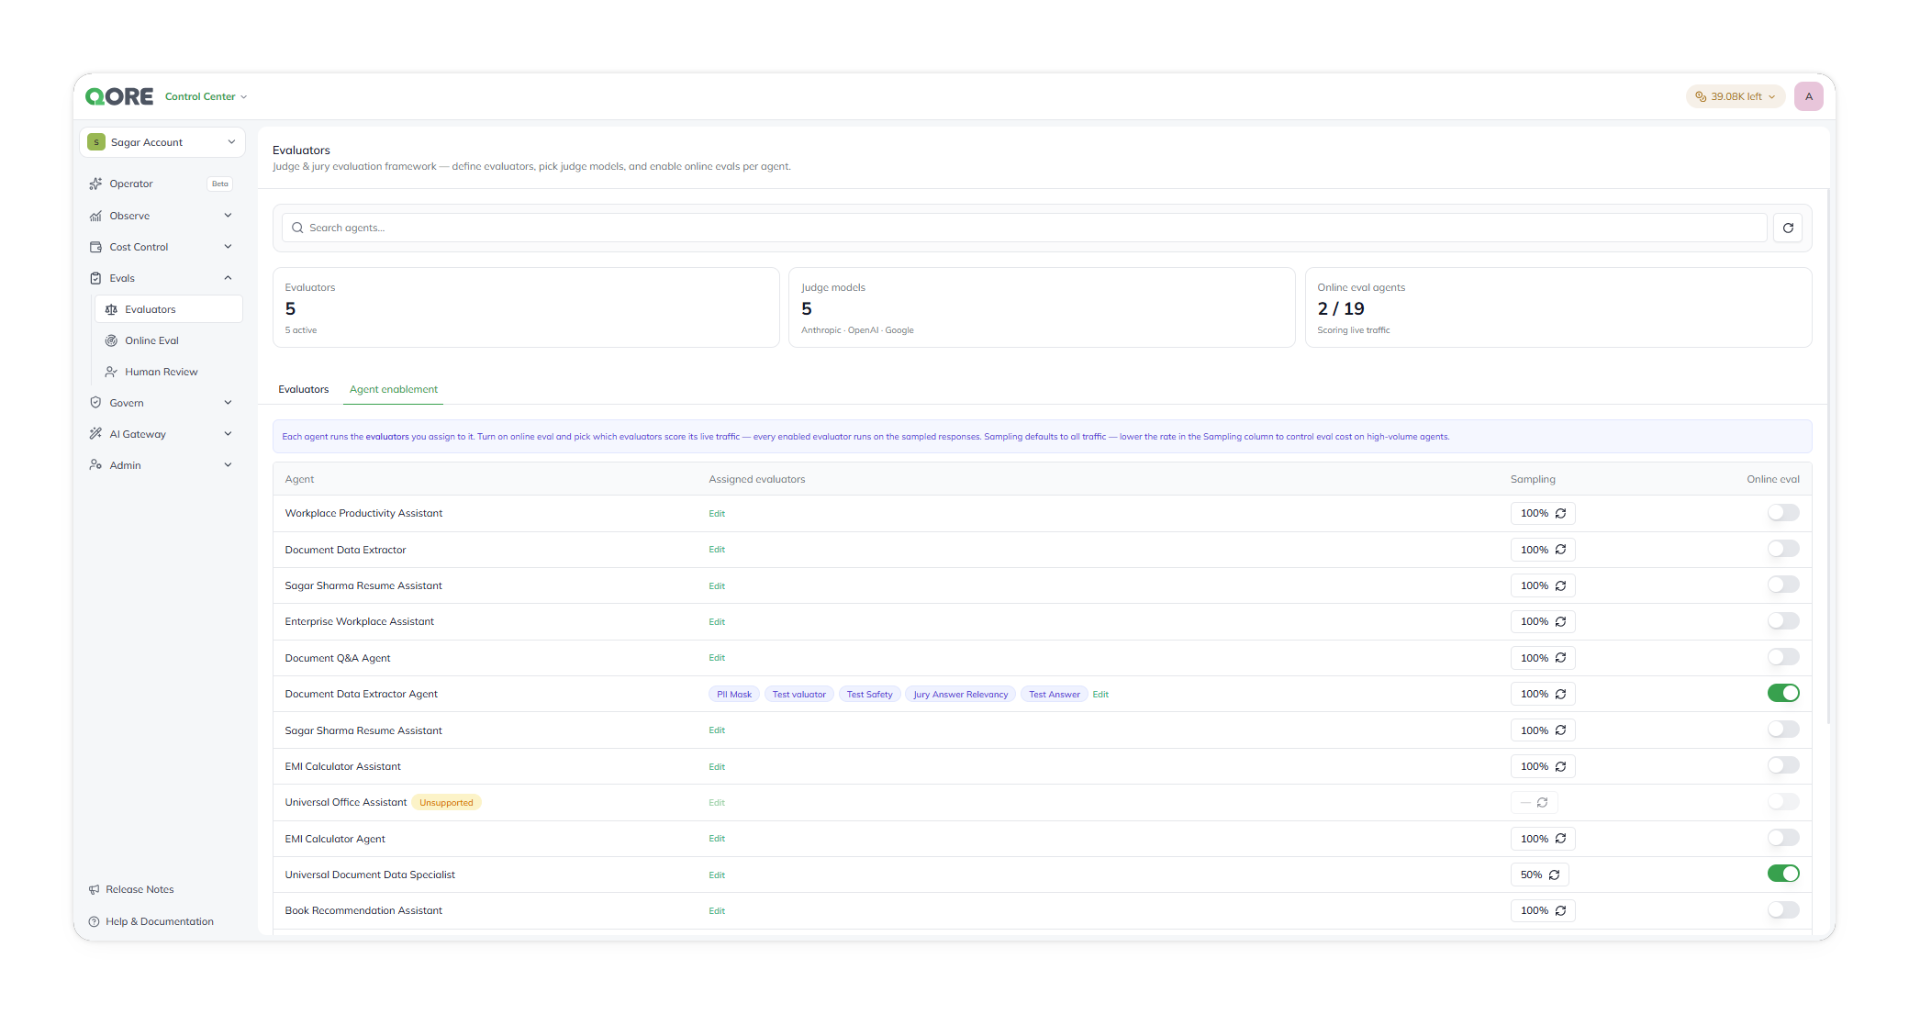Enable online eval for Workplace Productivity Assistant
The height and width of the screenshot is (1014, 1909).
click(x=1783, y=513)
